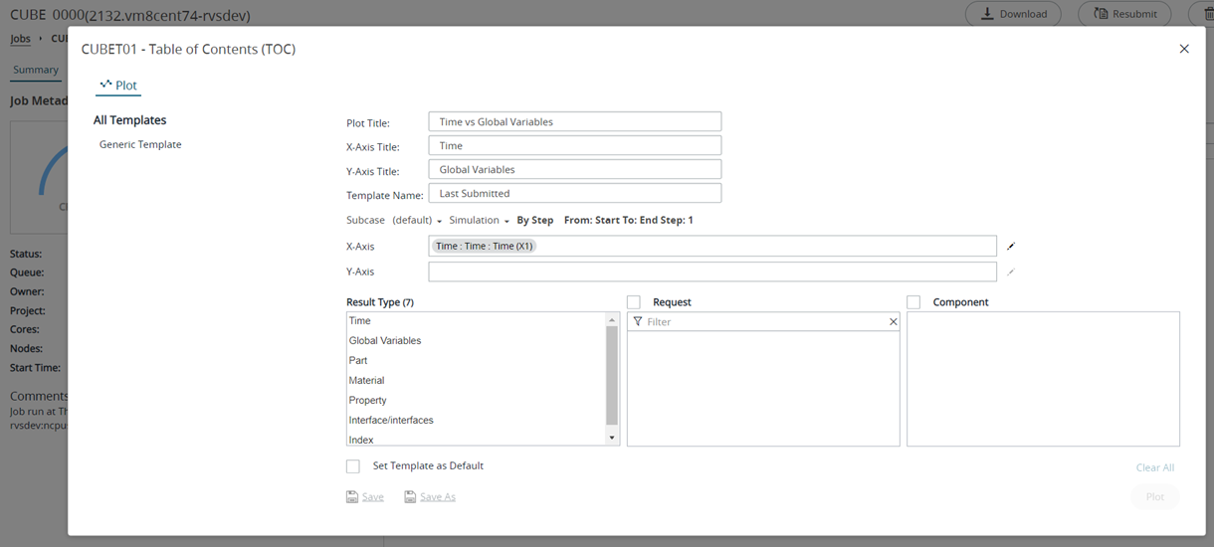Click the X-Axis selection field

point(712,246)
